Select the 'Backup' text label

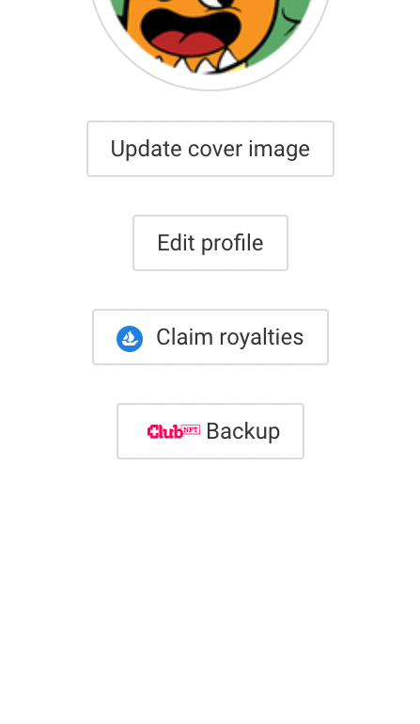243,432
